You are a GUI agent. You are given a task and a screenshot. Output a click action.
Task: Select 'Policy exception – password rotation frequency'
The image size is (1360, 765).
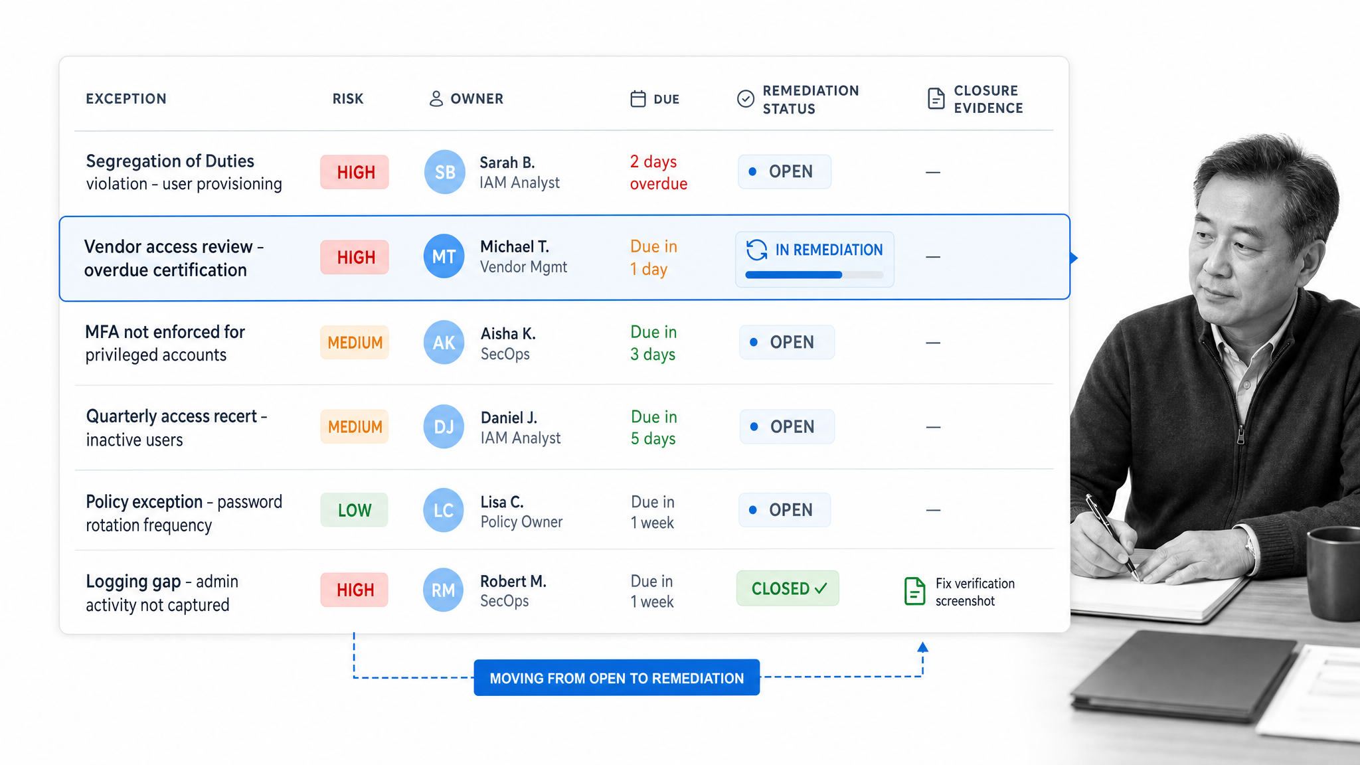point(184,513)
